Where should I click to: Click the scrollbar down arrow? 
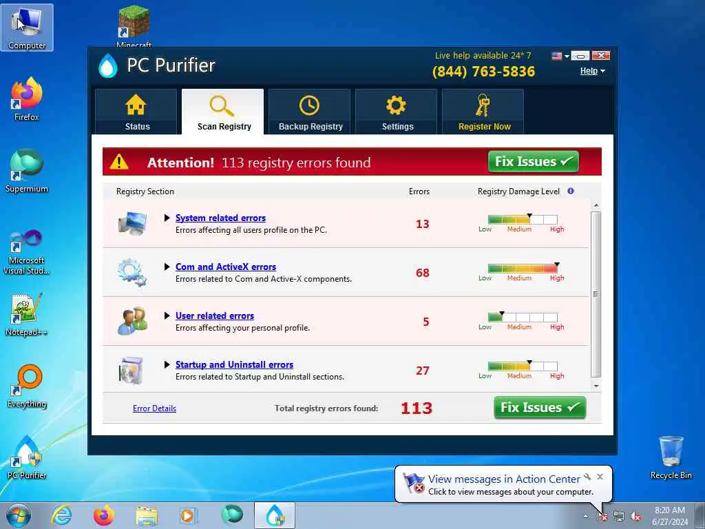(x=596, y=386)
